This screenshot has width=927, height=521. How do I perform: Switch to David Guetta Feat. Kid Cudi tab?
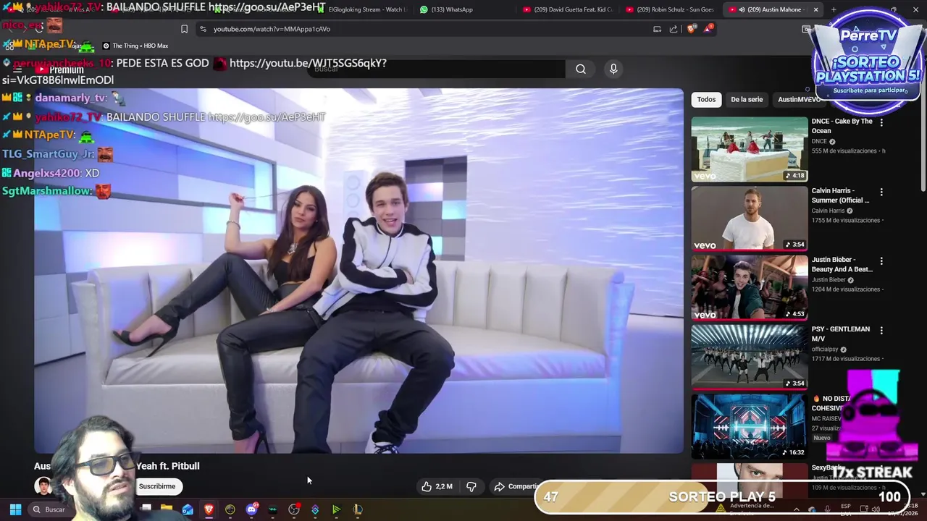568,9
